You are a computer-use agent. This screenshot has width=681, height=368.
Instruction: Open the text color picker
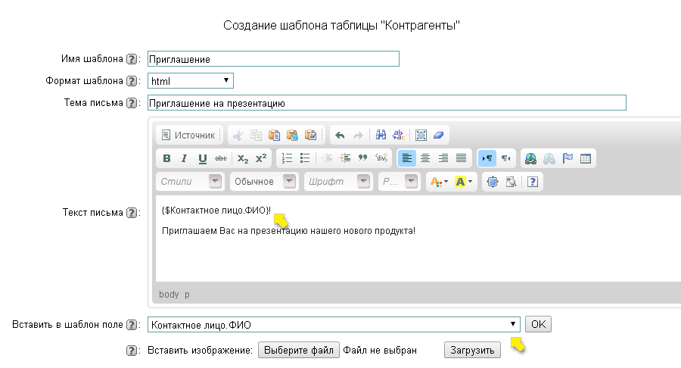437,182
